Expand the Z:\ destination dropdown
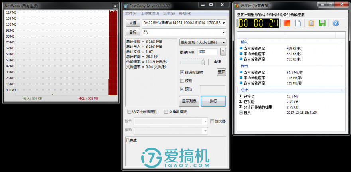351x172 pixels. click(224, 32)
